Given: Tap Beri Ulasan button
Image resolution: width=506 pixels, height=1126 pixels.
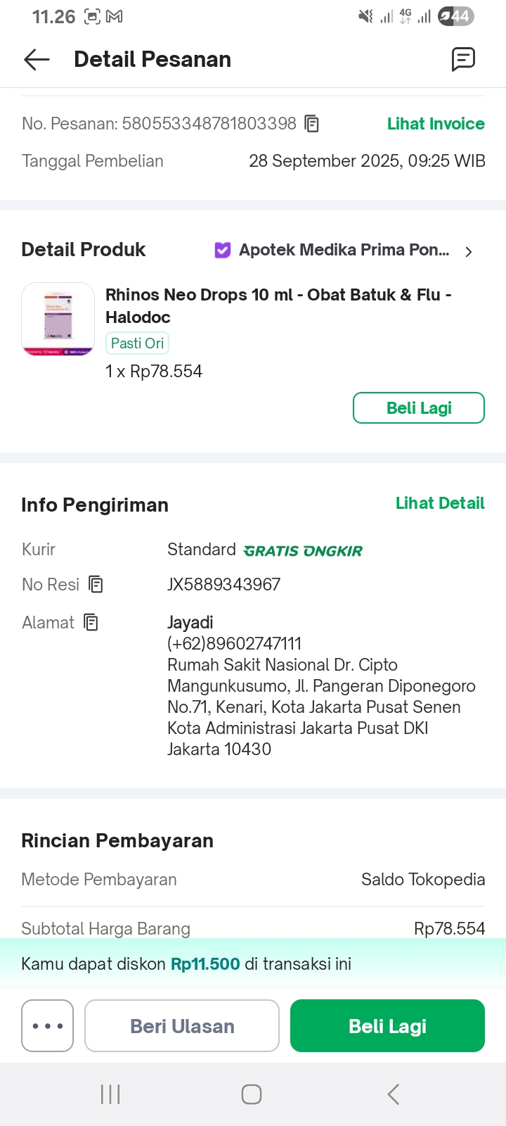Looking at the screenshot, I should [x=182, y=1026].
